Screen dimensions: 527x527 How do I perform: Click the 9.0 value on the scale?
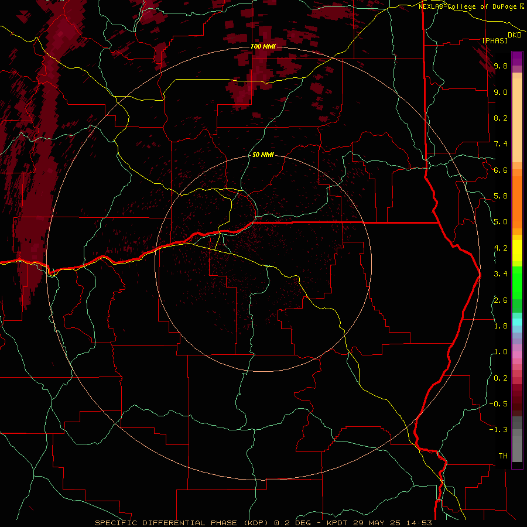point(501,92)
